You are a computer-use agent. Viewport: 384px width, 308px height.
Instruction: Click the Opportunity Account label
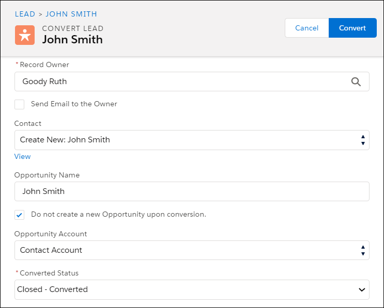click(51, 234)
